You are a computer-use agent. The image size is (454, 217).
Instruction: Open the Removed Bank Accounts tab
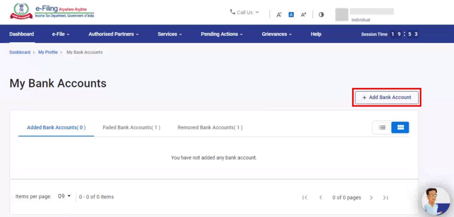pyautogui.click(x=210, y=128)
